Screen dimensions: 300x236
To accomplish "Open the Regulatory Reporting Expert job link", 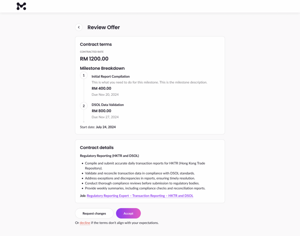I will (x=140, y=196).
